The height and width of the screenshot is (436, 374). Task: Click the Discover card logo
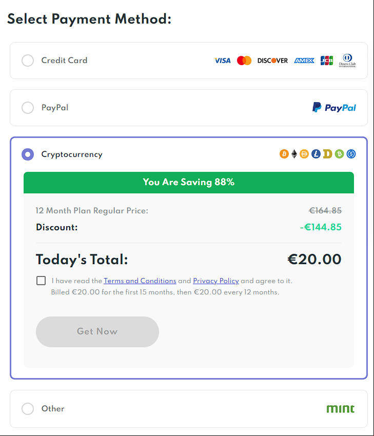point(272,61)
